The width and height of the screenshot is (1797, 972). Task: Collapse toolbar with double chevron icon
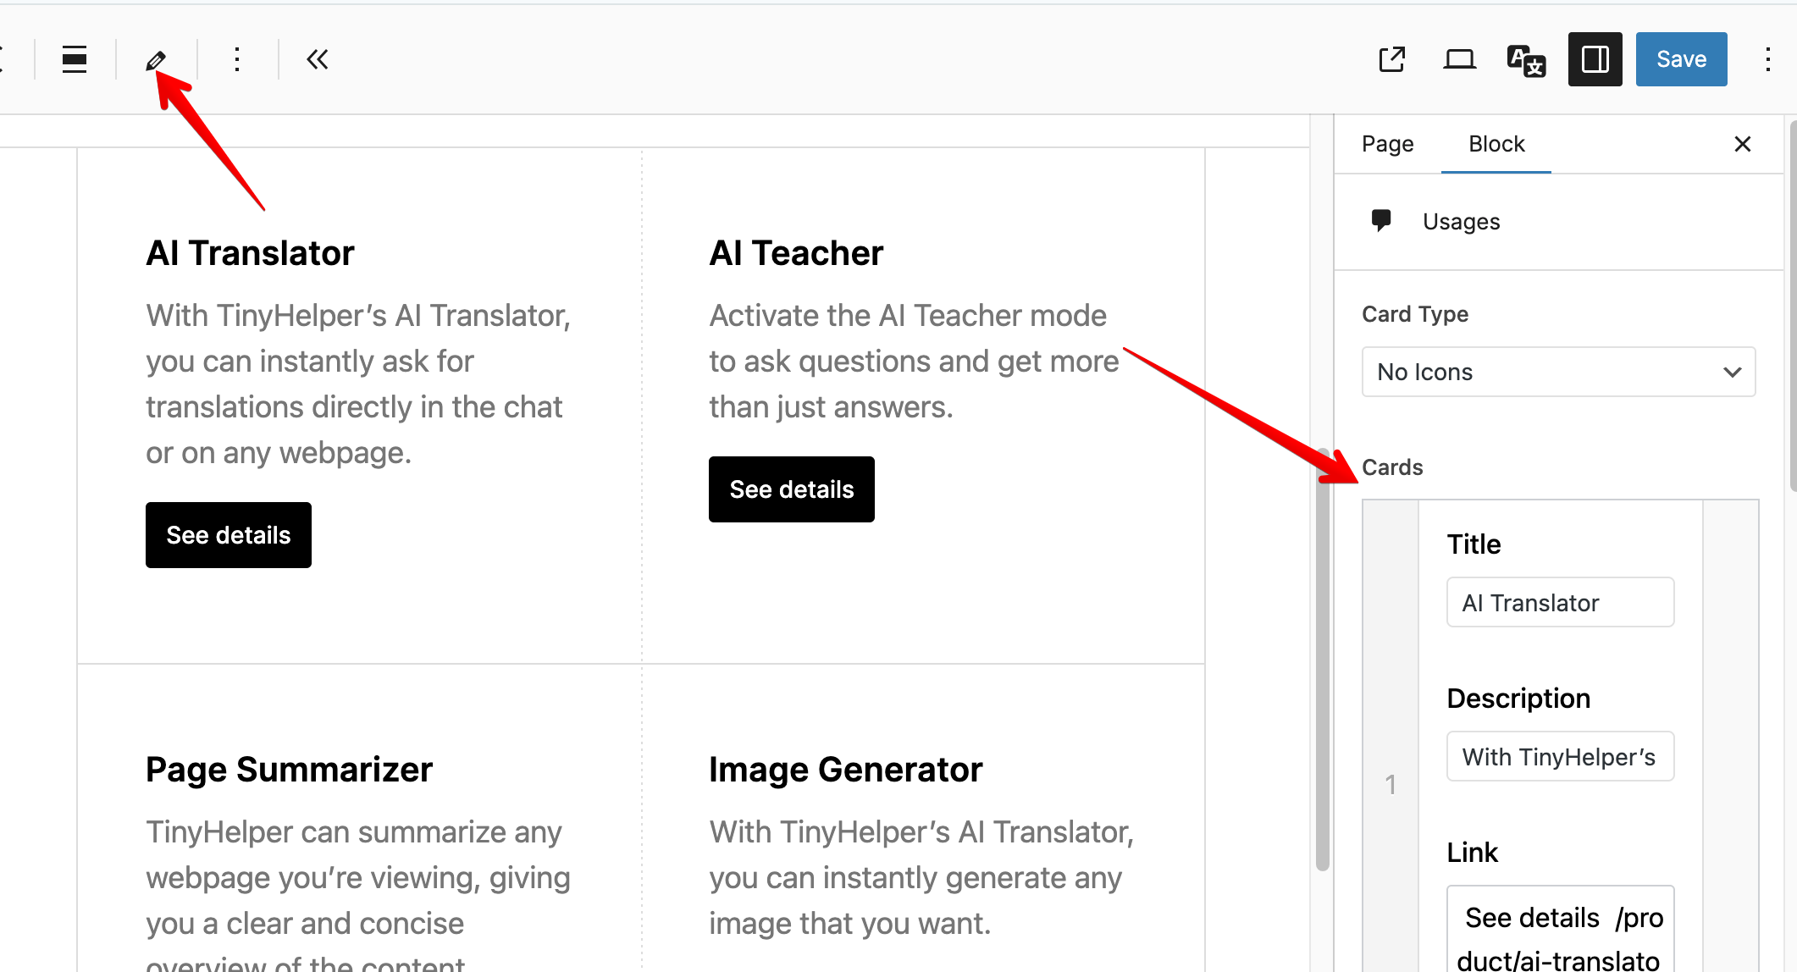[318, 60]
